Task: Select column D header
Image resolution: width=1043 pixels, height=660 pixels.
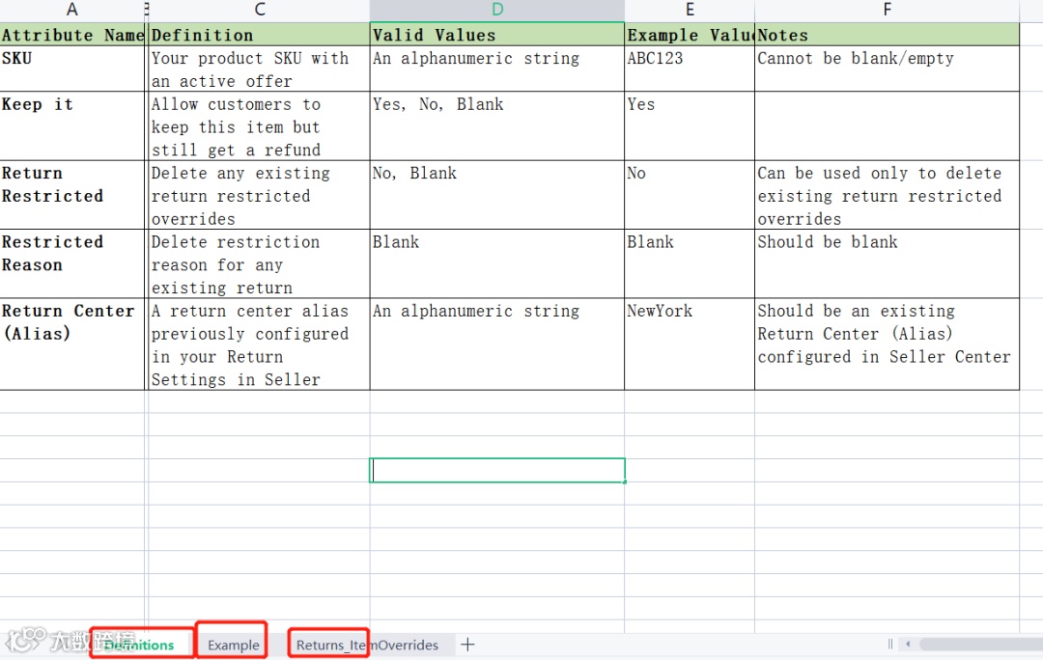Action: [497, 10]
